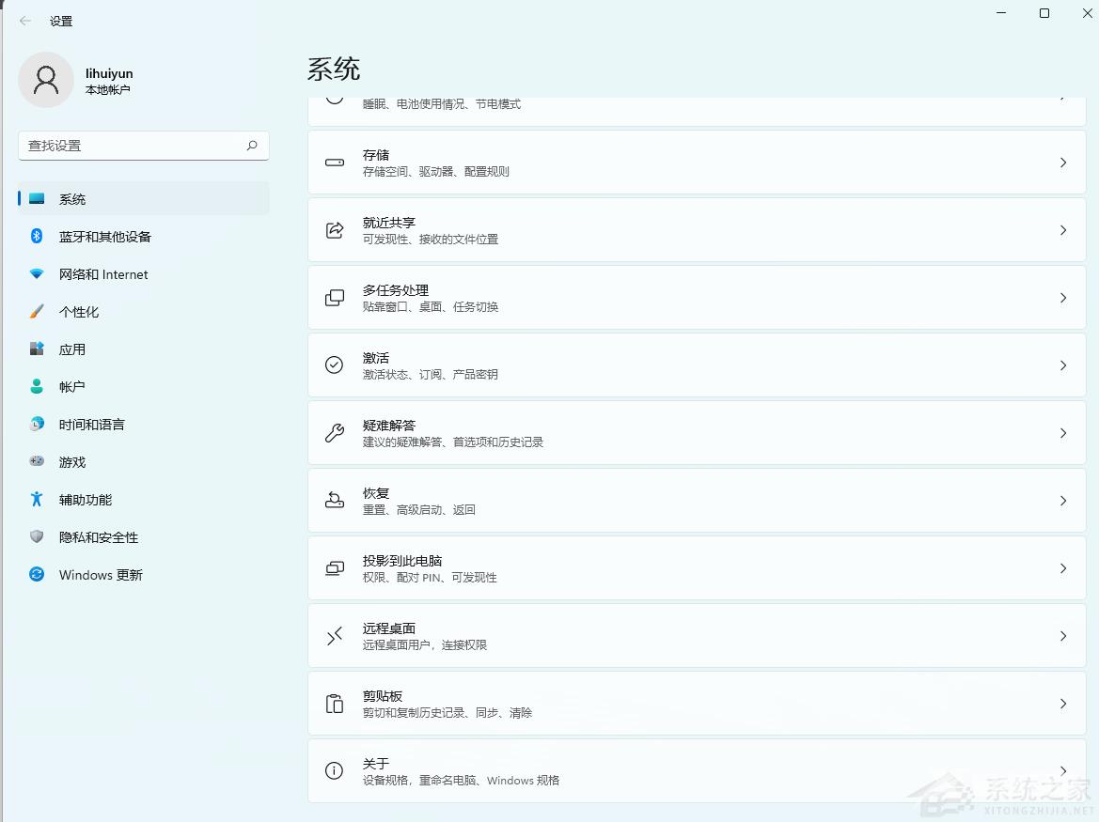Click the Gaming (游戏) Xbox sidebar icon
Image resolution: width=1099 pixels, height=822 pixels.
[x=36, y=461]
